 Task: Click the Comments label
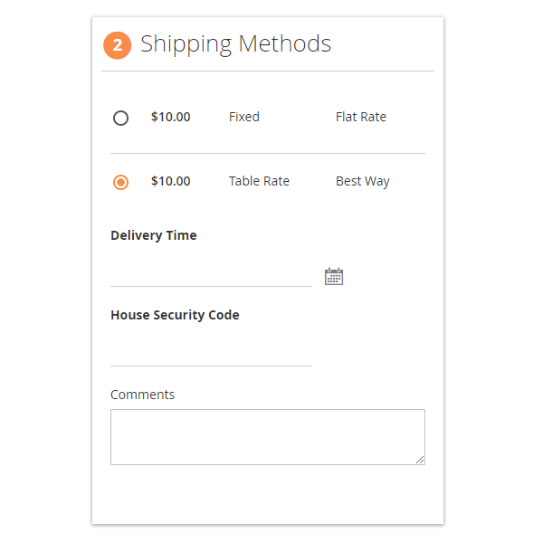(142, 395)
